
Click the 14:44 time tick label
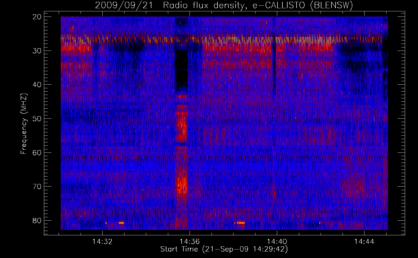(x=364, y=241)
